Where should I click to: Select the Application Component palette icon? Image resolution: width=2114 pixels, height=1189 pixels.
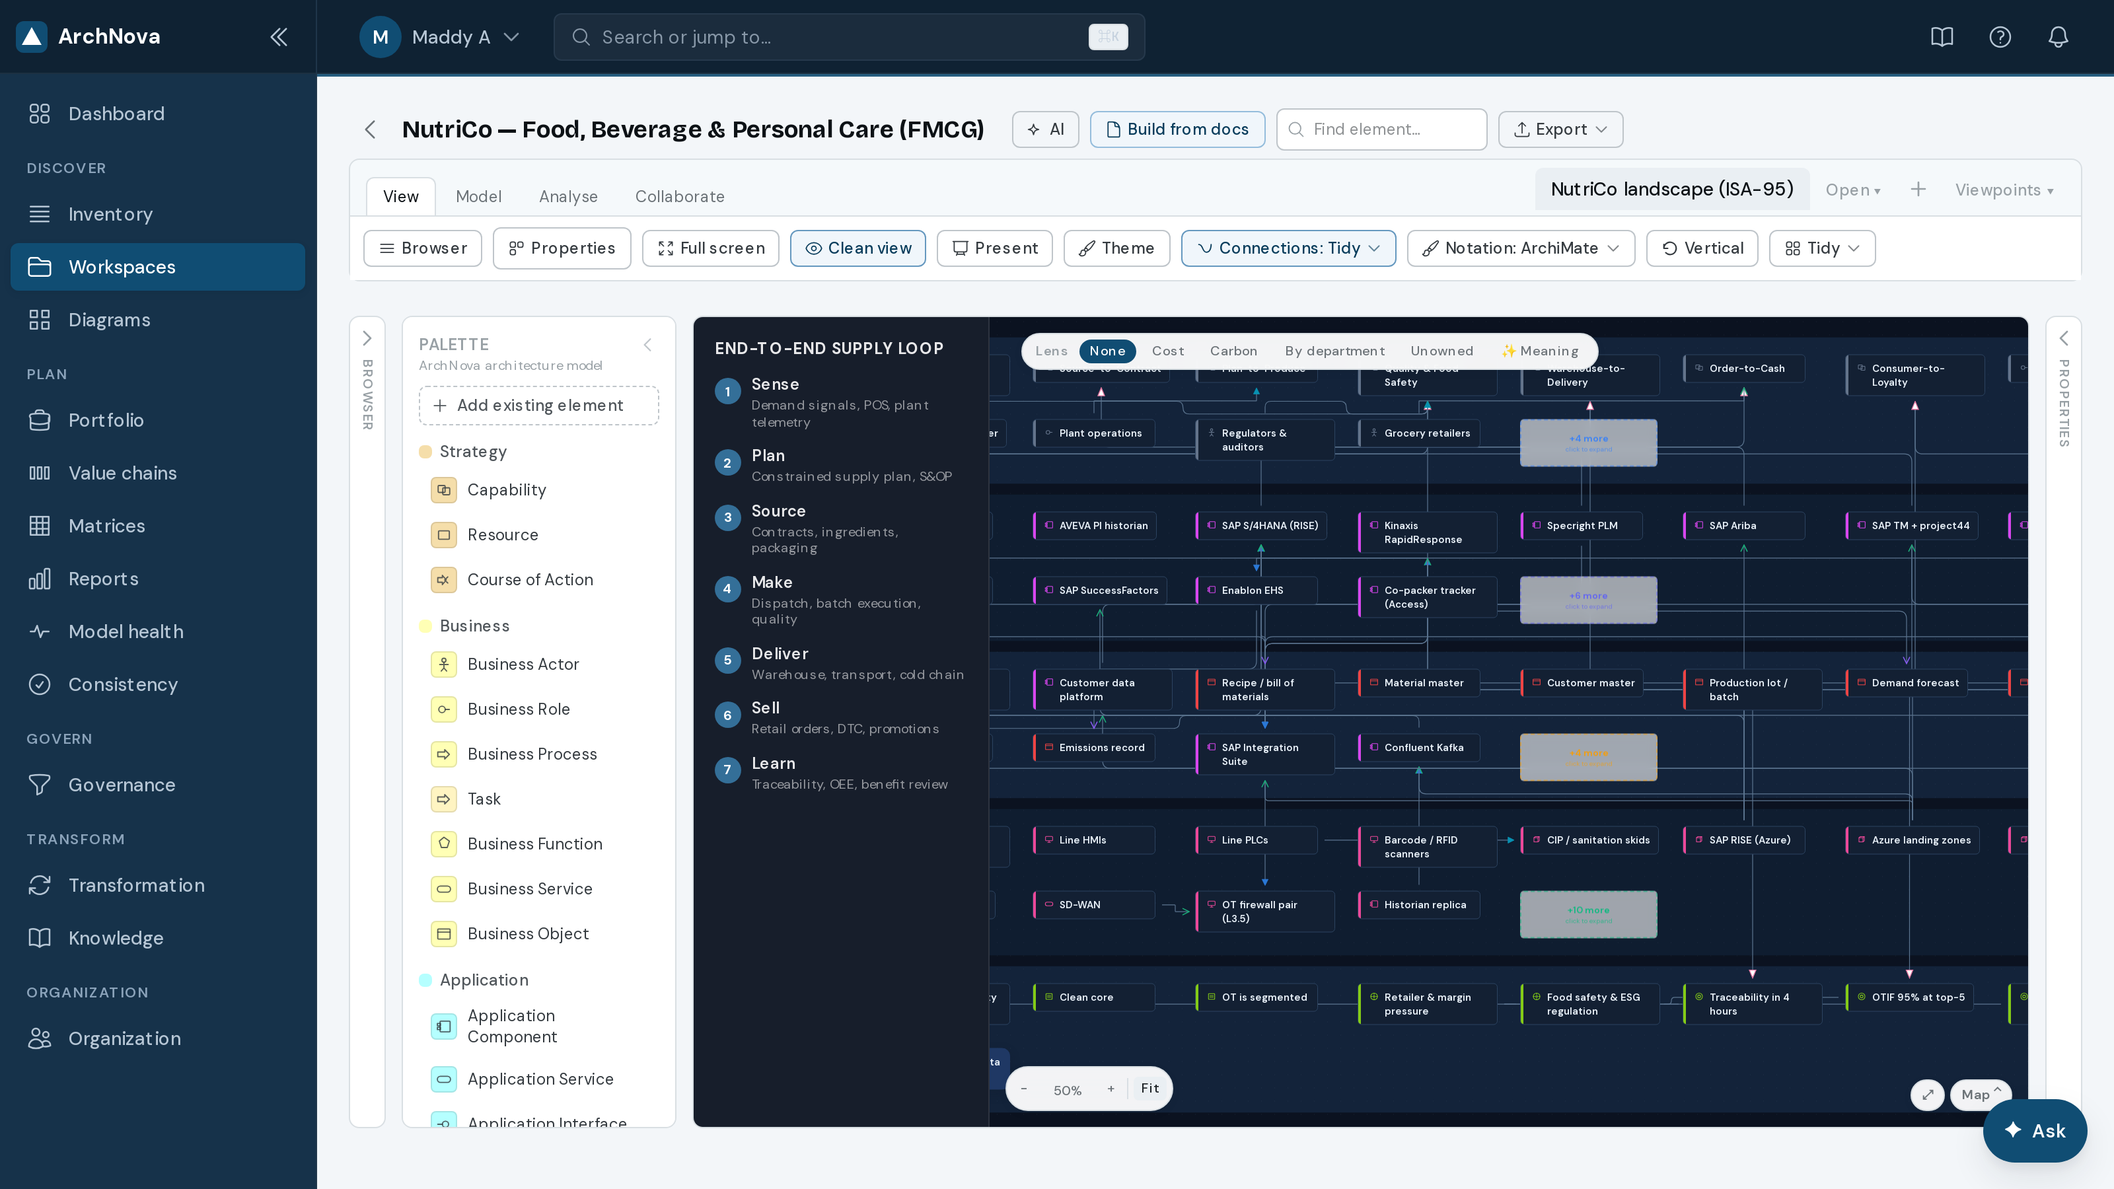point(444,1027)
